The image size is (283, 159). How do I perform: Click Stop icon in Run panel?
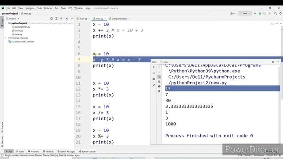(154, 73)
